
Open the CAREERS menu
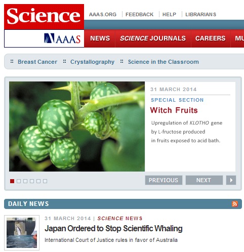point(211,38)
